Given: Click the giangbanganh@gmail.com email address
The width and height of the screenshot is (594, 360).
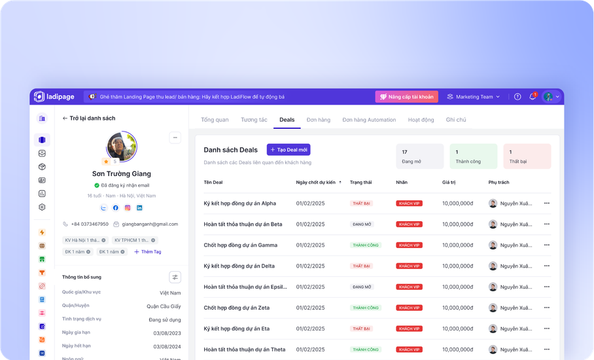Looking at the screenshot, I should (150, 224).
